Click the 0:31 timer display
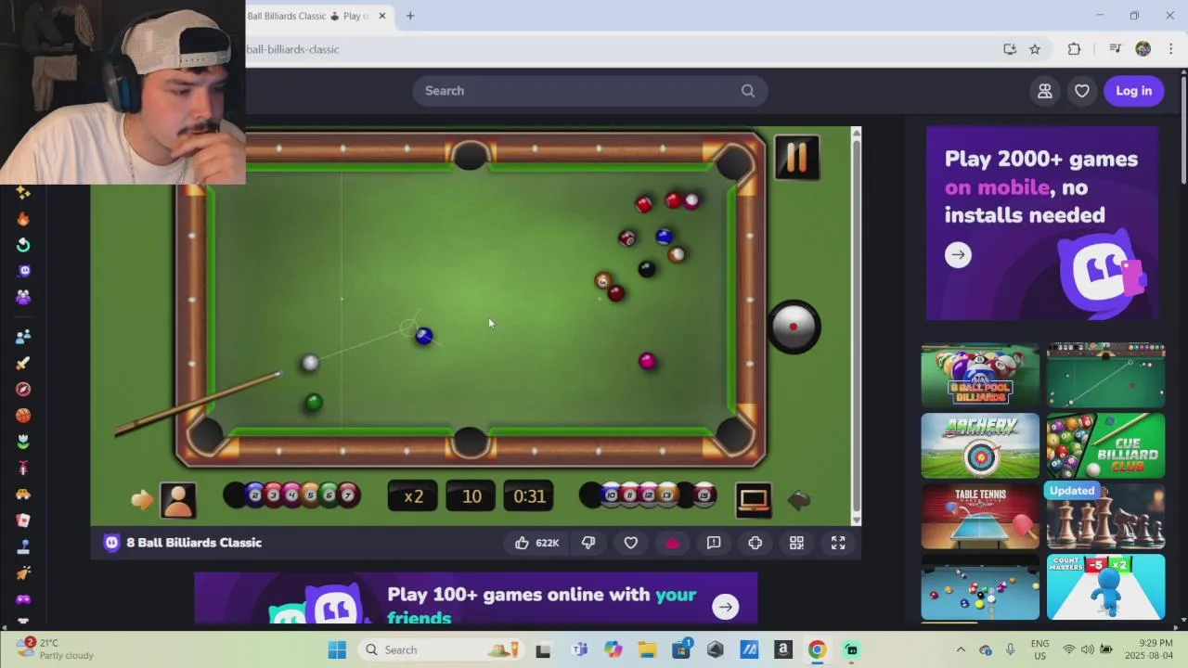 tap(529, 496)
